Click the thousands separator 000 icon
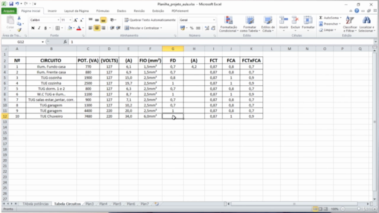This screenshot has width=379, height=213. 198,28
